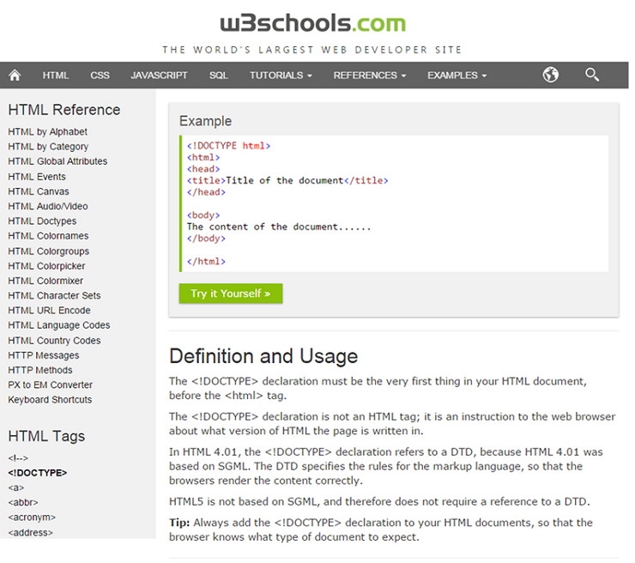The height and width of the screenshot is (563, 635).
Task: Open PX to EM Converter link
Action: point(51,384)
